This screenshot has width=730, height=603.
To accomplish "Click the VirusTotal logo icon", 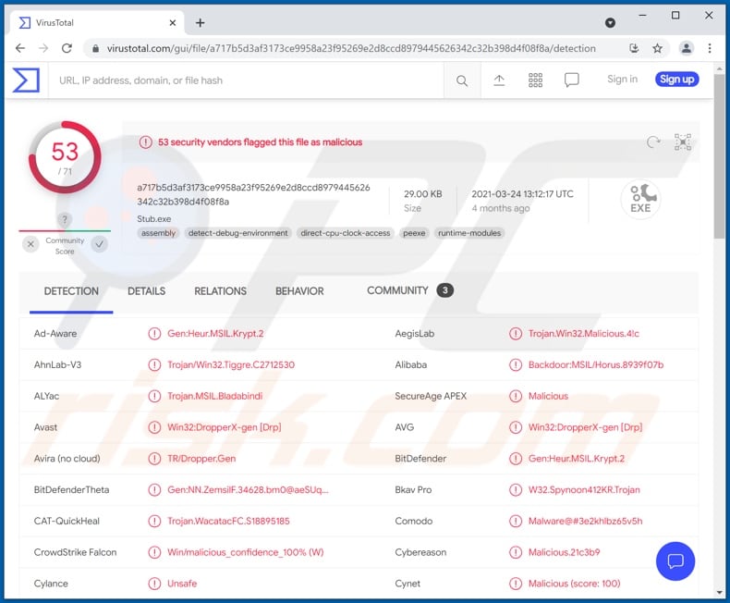I will pyautogui.click(x=26, y=80).
